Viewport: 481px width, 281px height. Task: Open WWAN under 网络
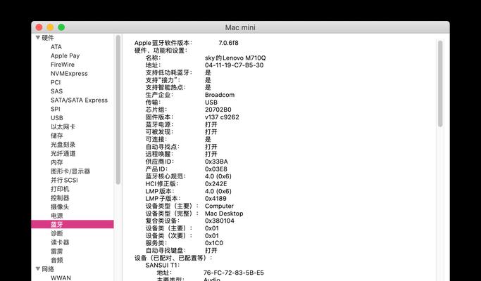61,277
